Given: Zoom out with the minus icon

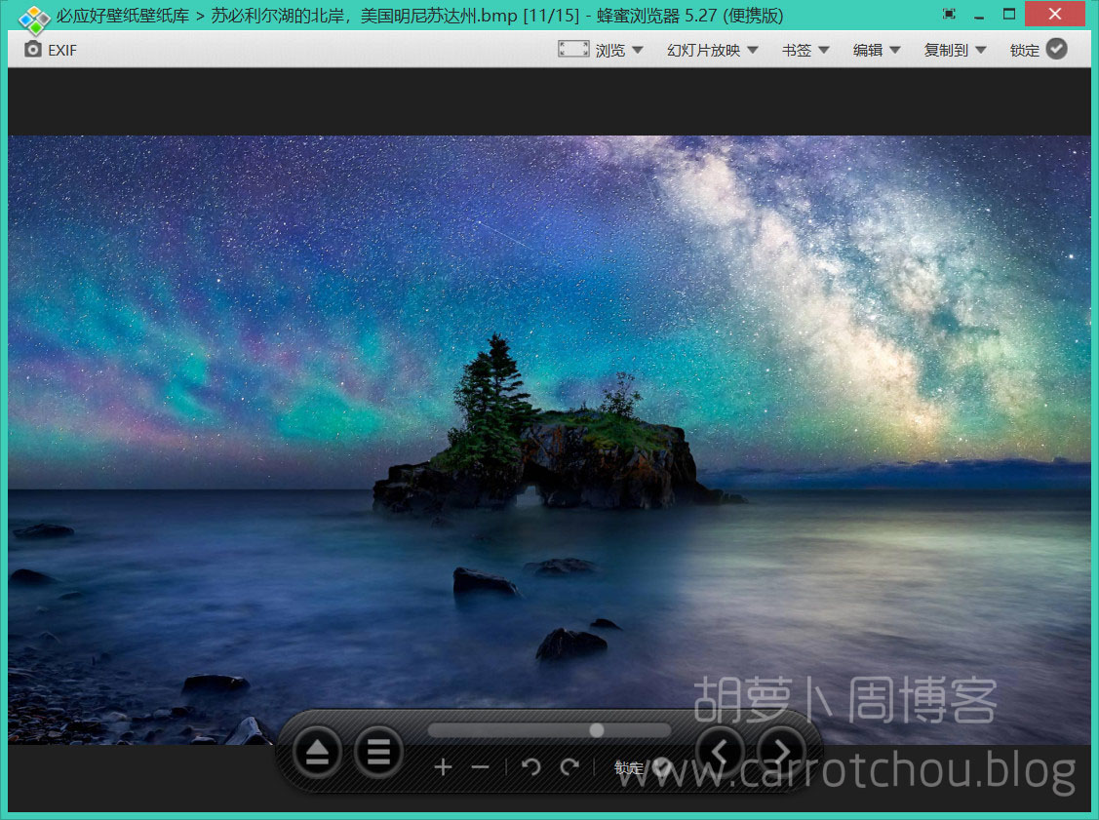Looking at the screenshot, I should point(480,767).
